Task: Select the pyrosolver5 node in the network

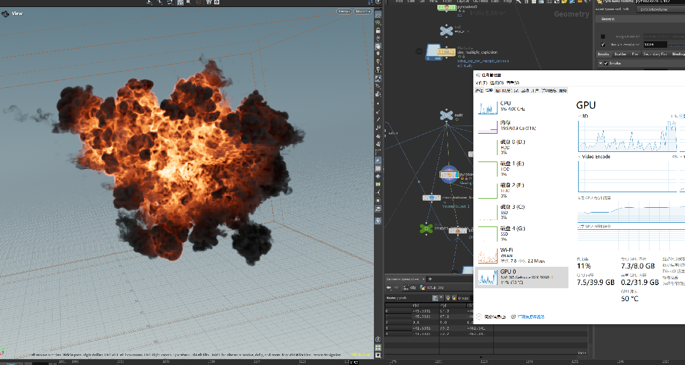Action: coord(446,8)
